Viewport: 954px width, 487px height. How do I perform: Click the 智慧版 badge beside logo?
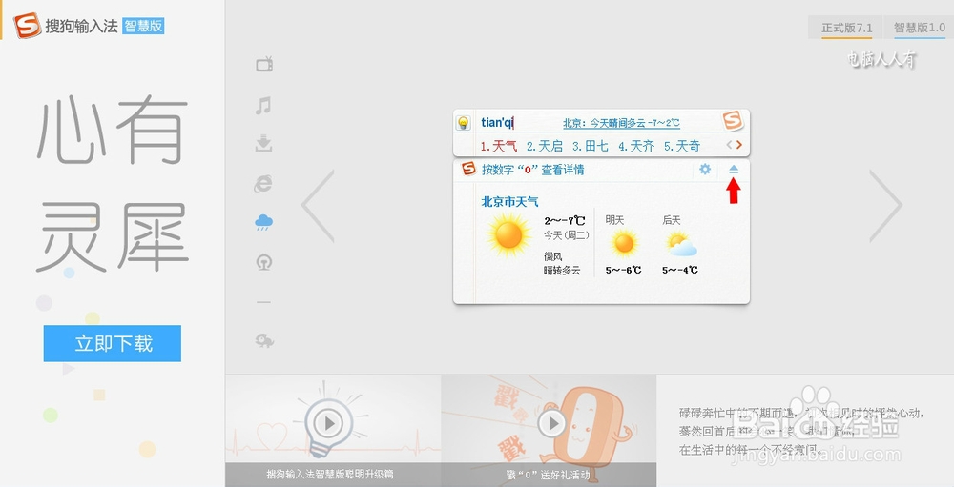point(143,26)
